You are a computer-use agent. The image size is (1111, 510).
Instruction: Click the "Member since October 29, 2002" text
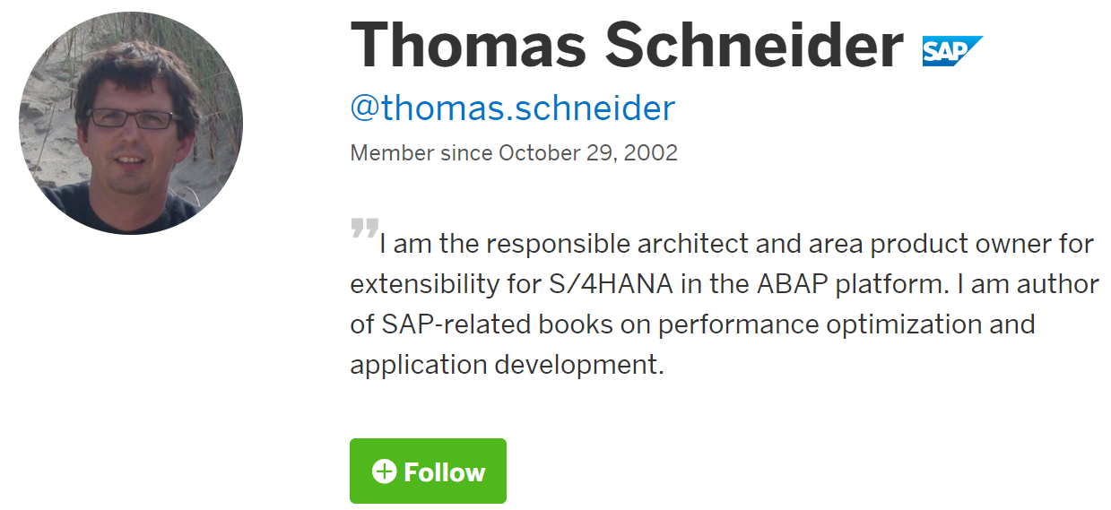click(x=514, y=152)
